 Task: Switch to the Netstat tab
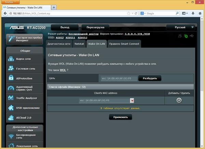click(x=79, y=44)
